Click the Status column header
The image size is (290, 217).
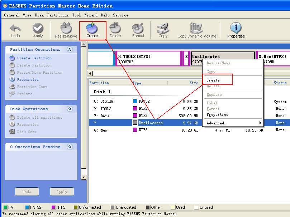[280, 83]
